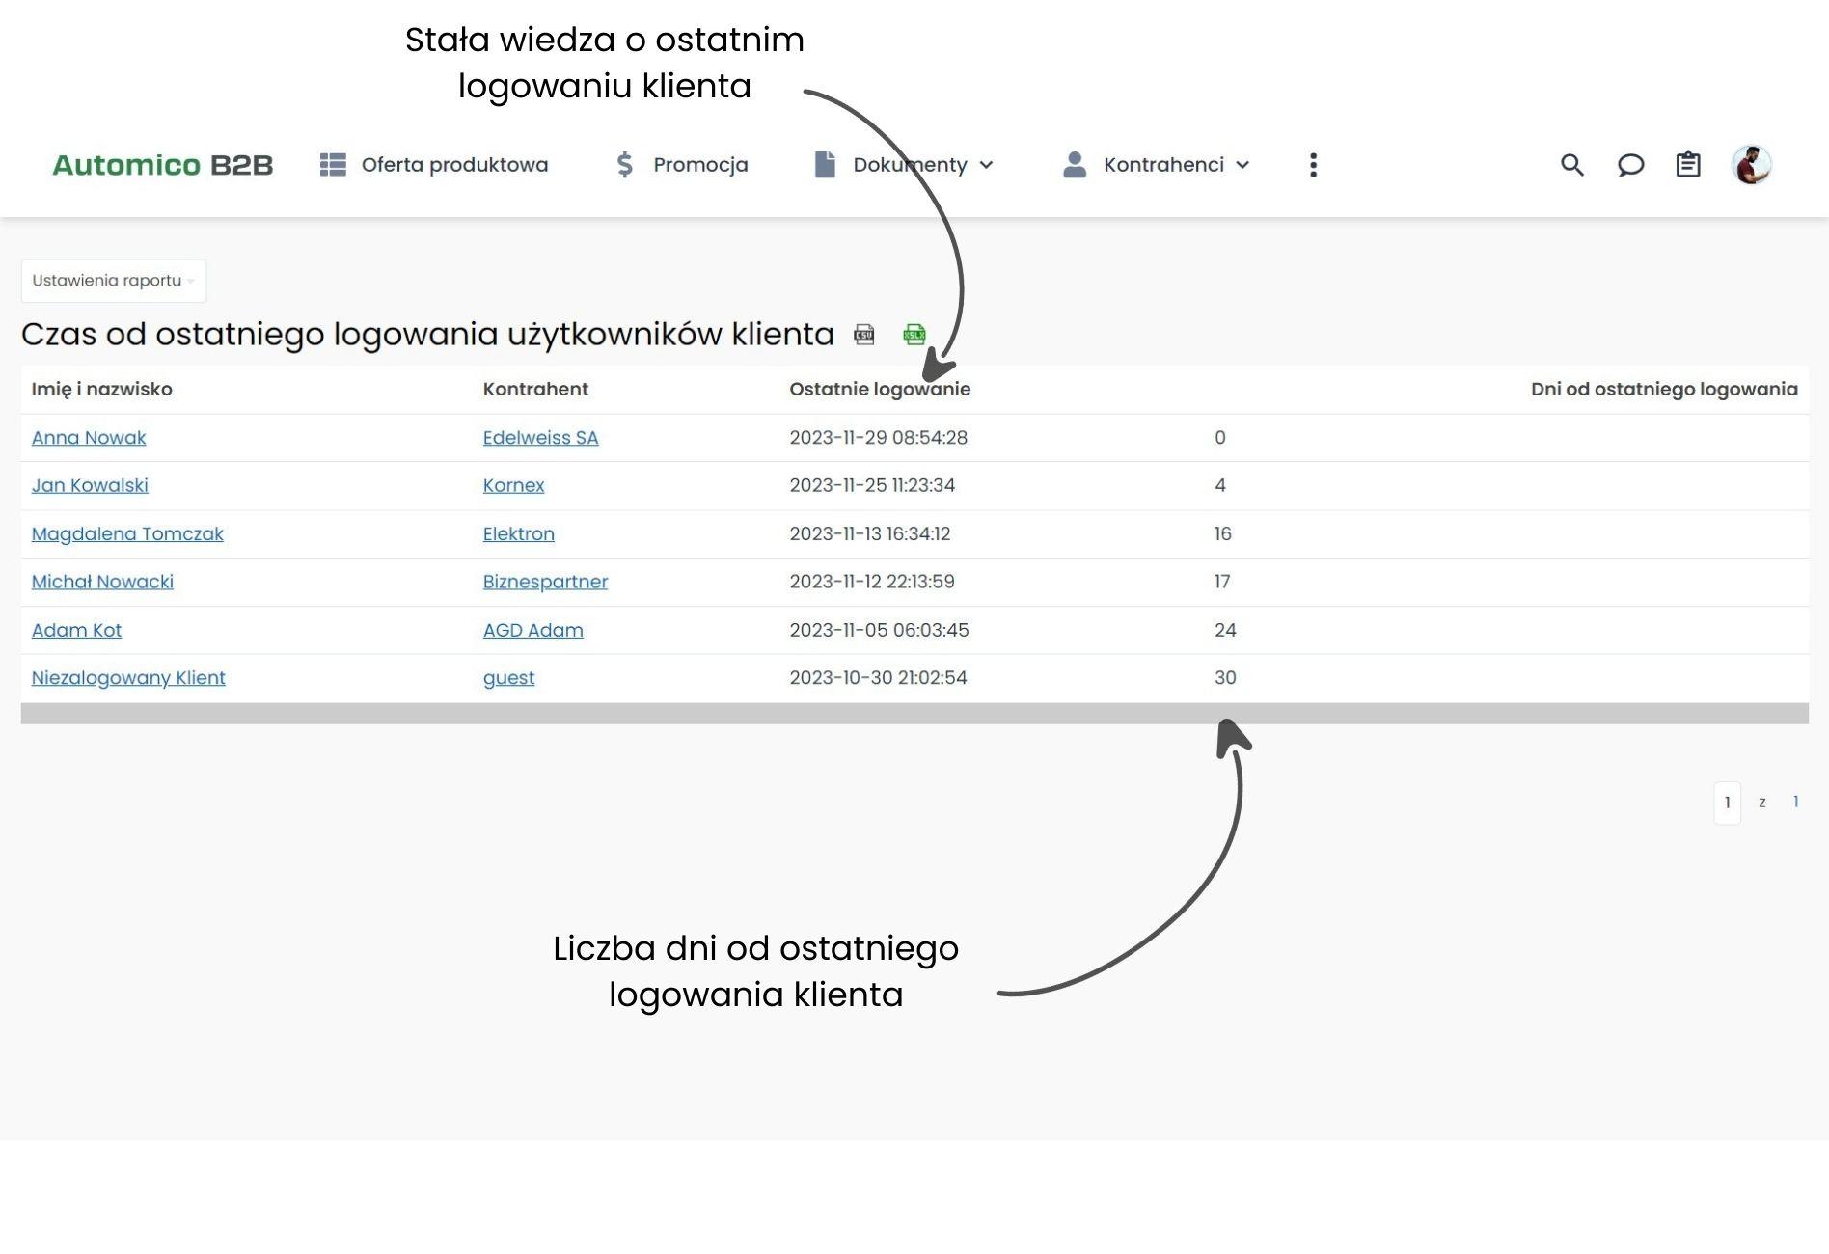1829x1254 pixels.
Task: Open the three-dot more menu
Action: (1313, 165)
